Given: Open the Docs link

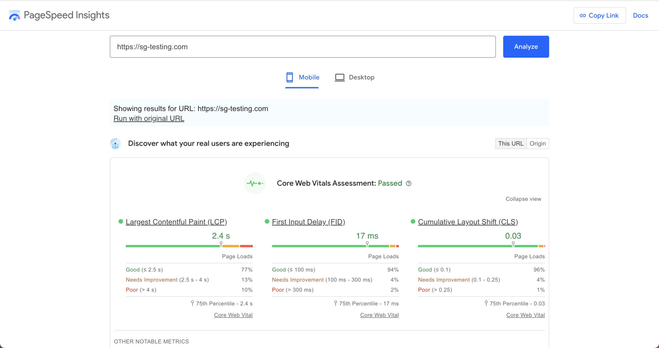Looking at the screenshot, I should 640,16.
